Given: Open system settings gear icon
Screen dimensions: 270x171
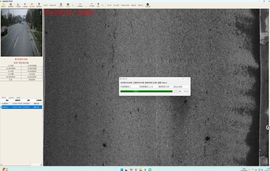Looking at the screenshot, I should coord(147,5).
